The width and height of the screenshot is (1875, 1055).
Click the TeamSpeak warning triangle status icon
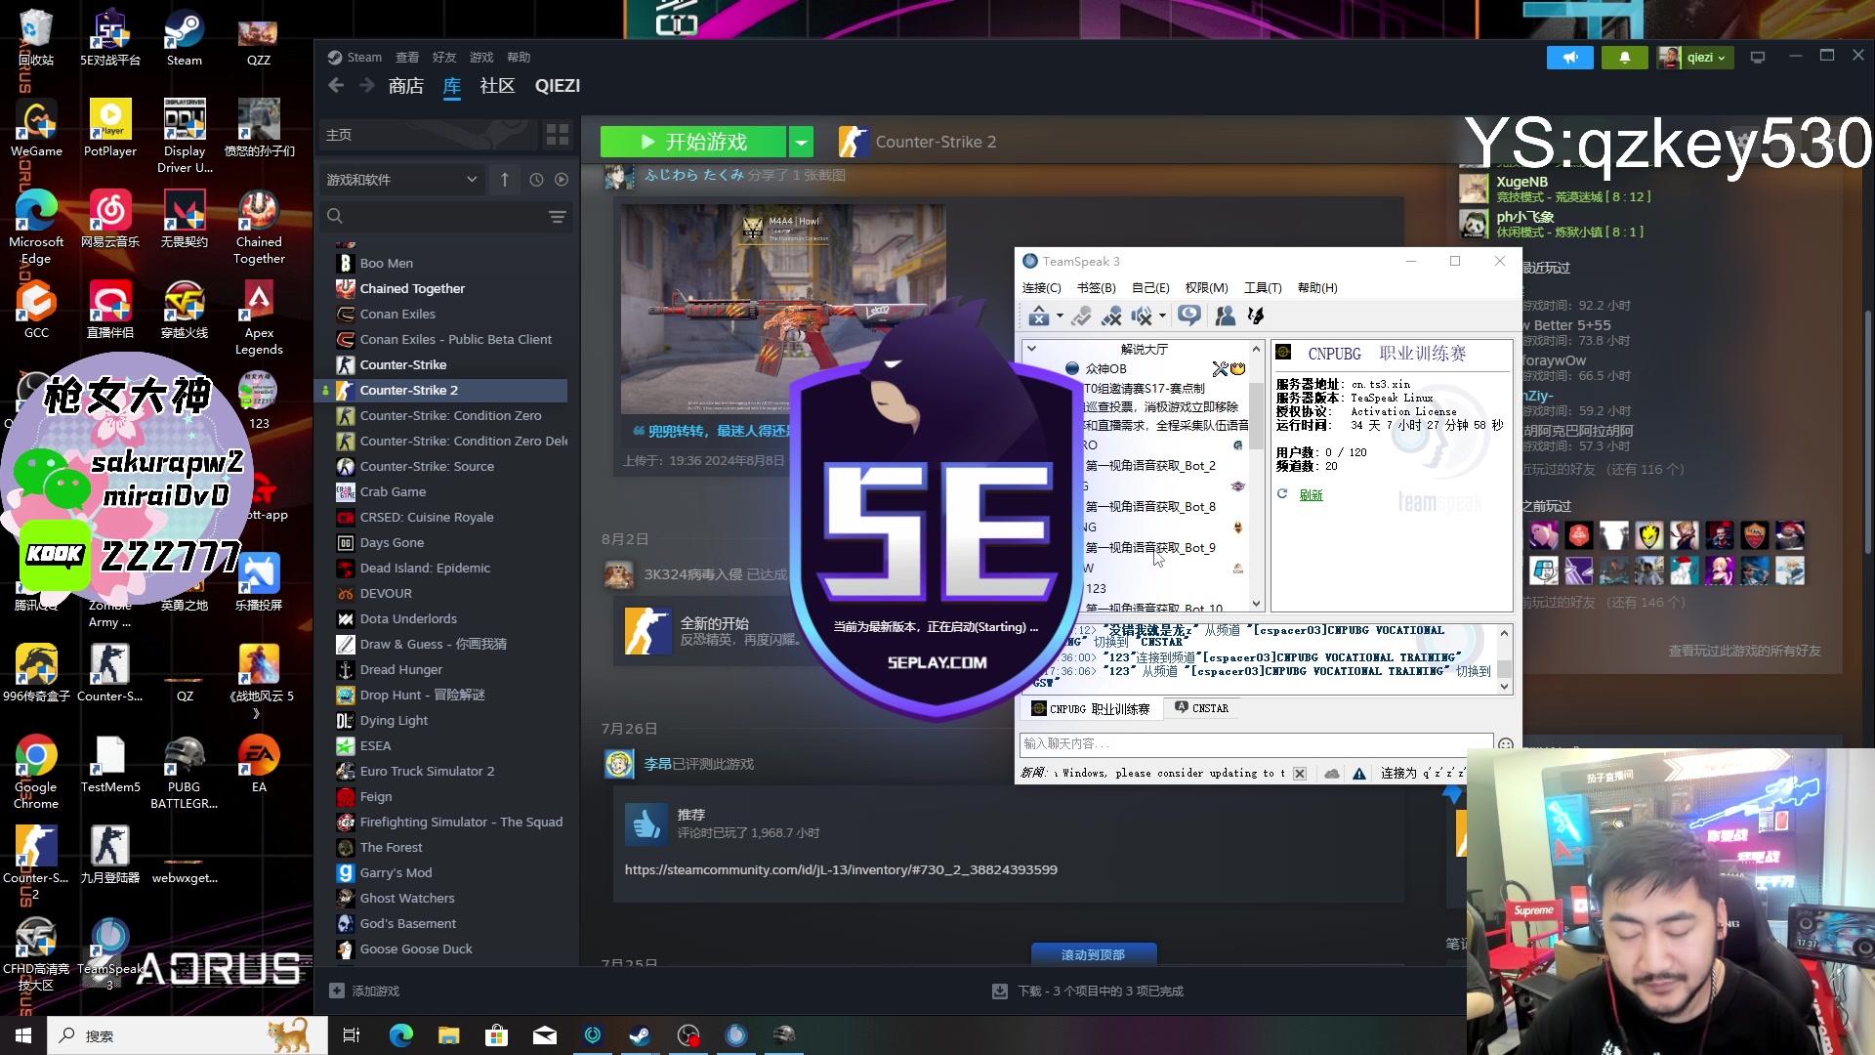click(1359, 773)
